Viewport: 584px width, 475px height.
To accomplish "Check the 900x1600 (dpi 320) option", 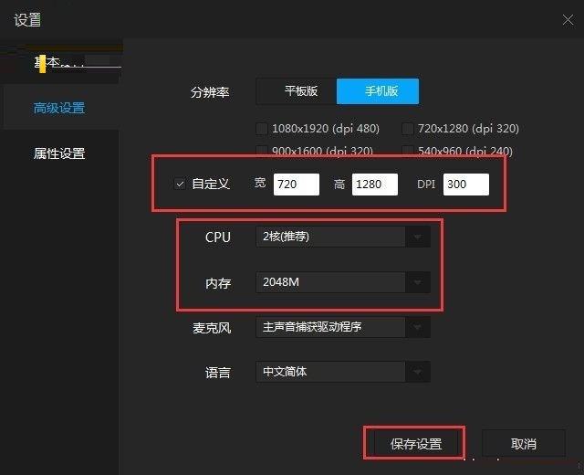I will 262,150.
